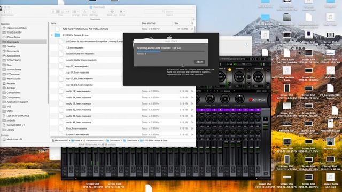Sort files by Size column
Screen dimensions: 342x192
(176, 23)
